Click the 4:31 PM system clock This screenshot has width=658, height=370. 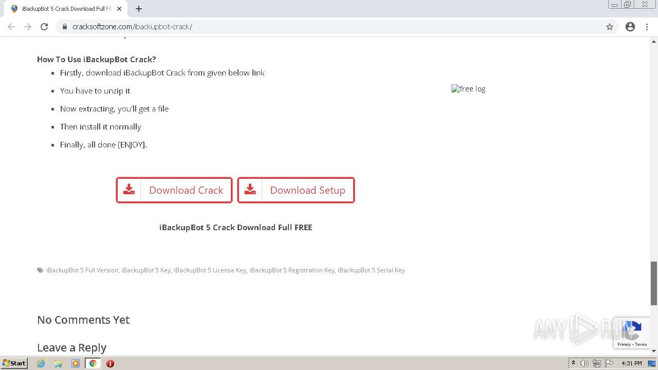[631, 363]
